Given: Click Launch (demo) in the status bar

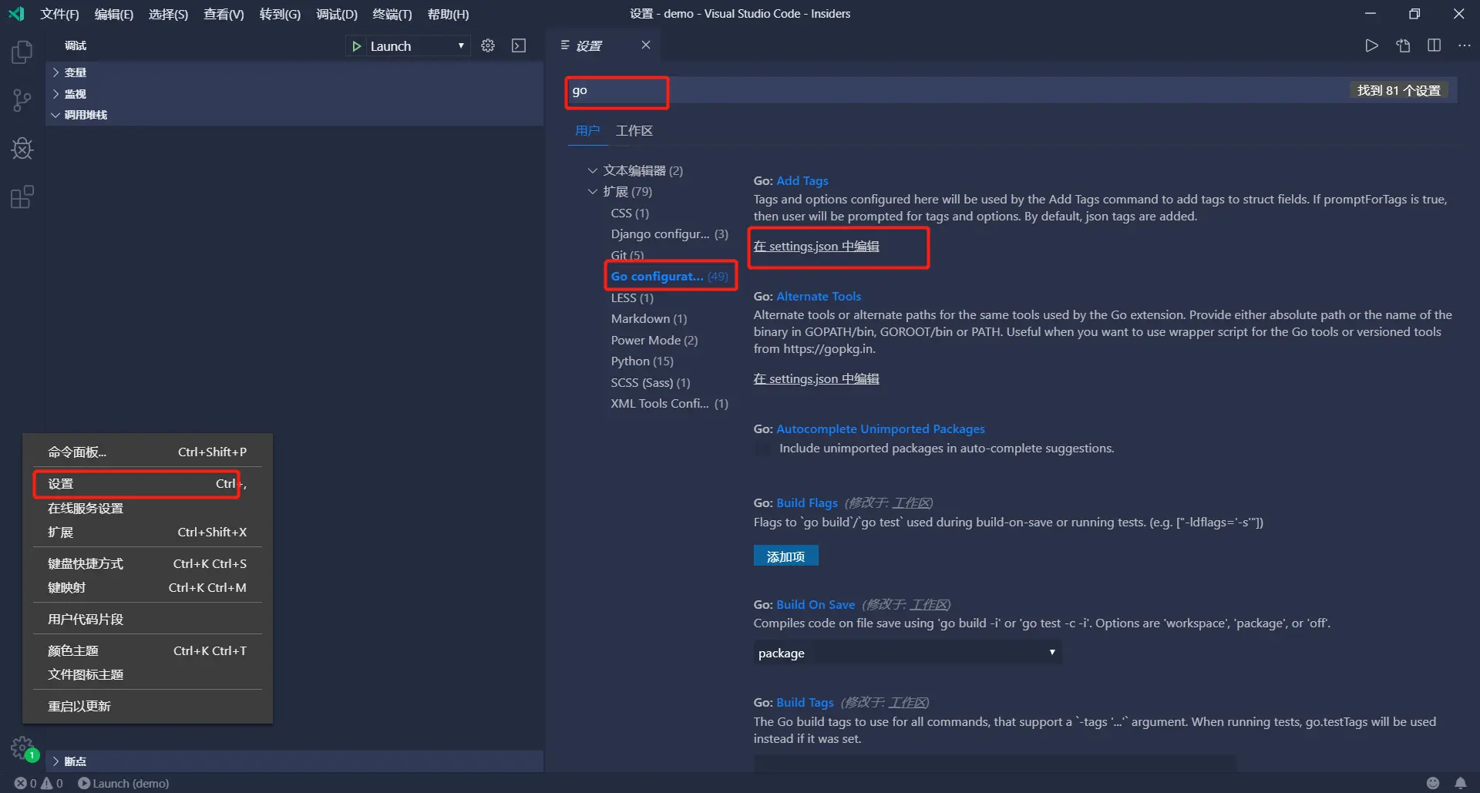Looking at the screenshot, I should point(123,783).
